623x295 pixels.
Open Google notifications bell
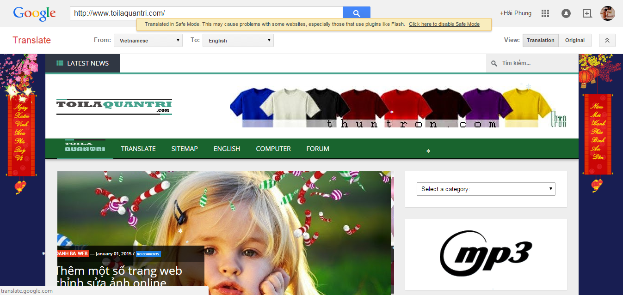pos(566,13)
